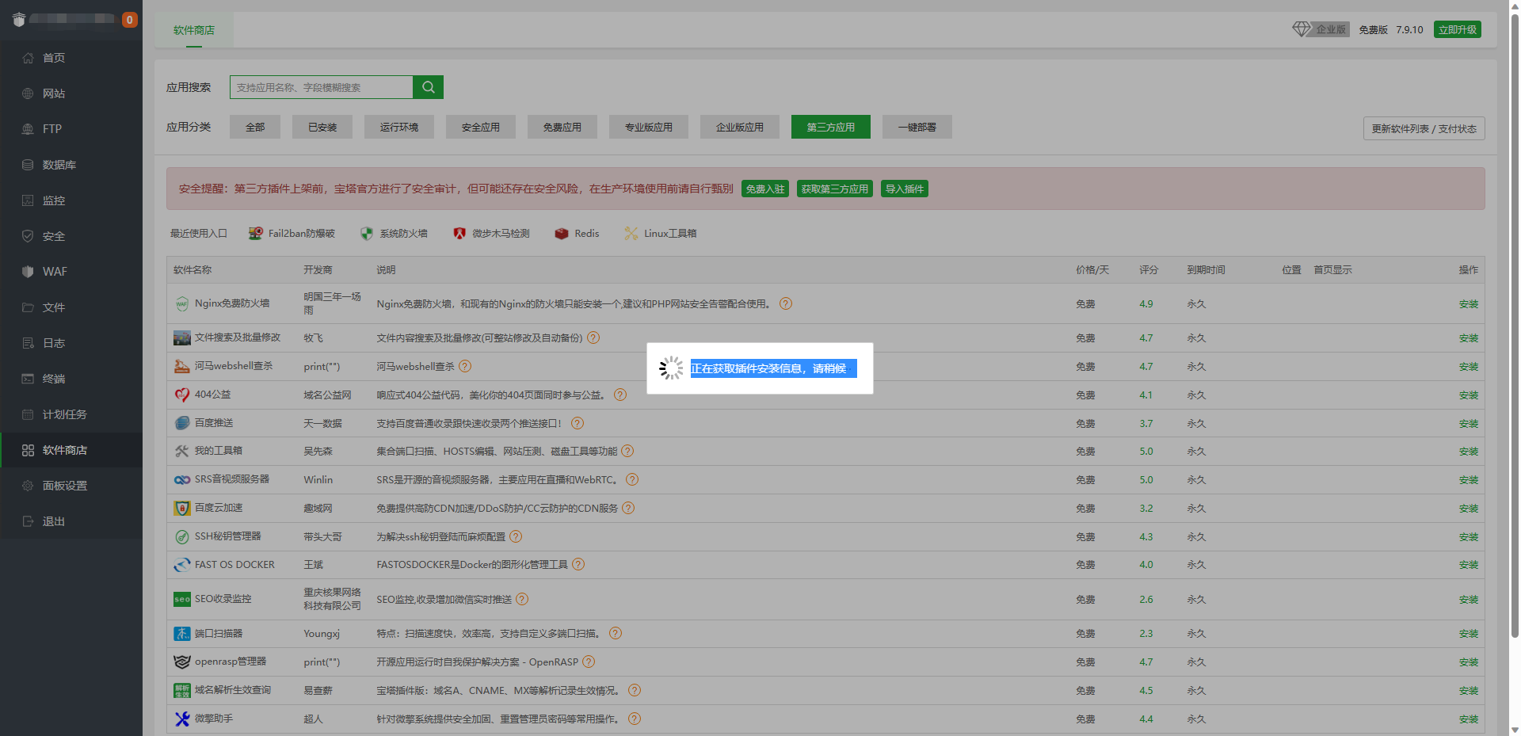
Task: Click 更新软件列表 / 支付状态 button
Action: 1424,128
